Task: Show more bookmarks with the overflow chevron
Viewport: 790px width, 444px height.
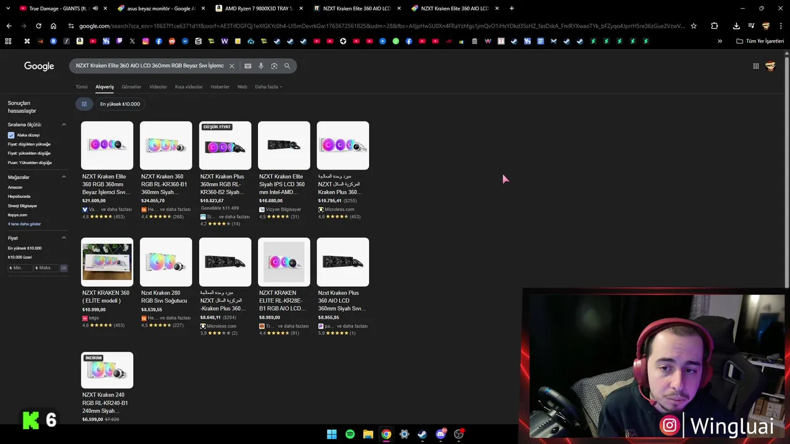Action: coord(720,41)
